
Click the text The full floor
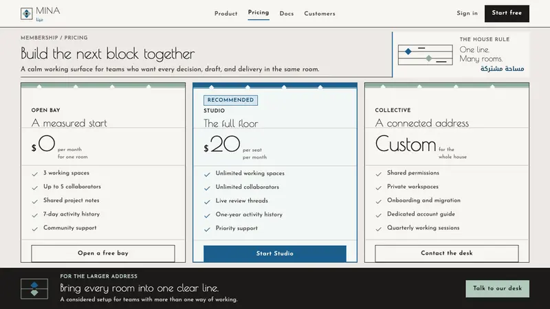pos(231,124)
